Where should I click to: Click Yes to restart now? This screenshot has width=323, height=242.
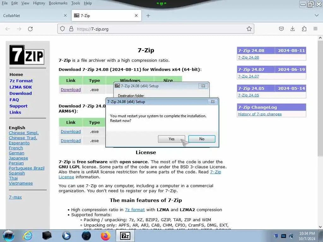(171, 139)
